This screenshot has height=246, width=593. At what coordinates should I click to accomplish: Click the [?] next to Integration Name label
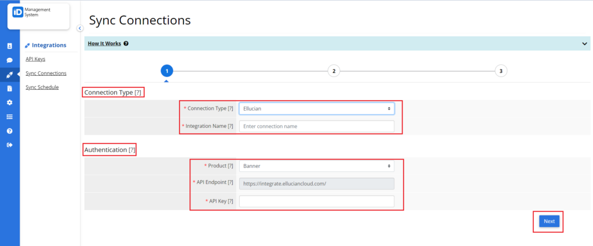click(230, 126)
